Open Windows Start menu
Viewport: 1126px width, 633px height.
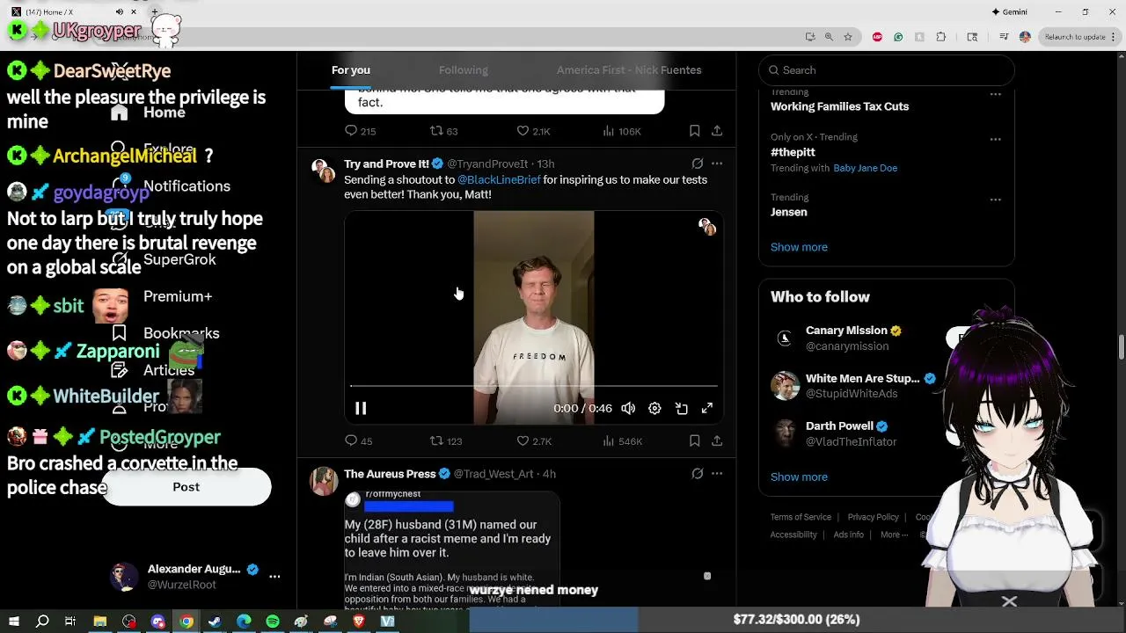tap(14, 622)
